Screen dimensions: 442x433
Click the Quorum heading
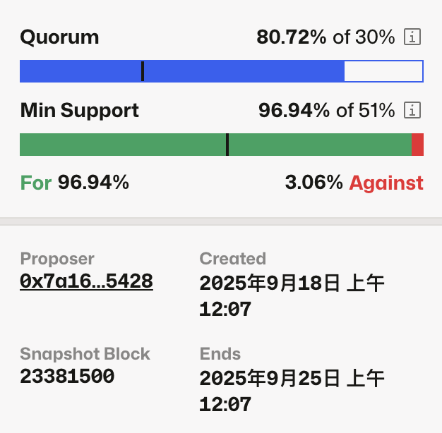pos(59,37)
